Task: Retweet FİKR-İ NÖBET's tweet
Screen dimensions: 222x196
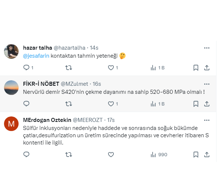Action: (x=68, y=104)
